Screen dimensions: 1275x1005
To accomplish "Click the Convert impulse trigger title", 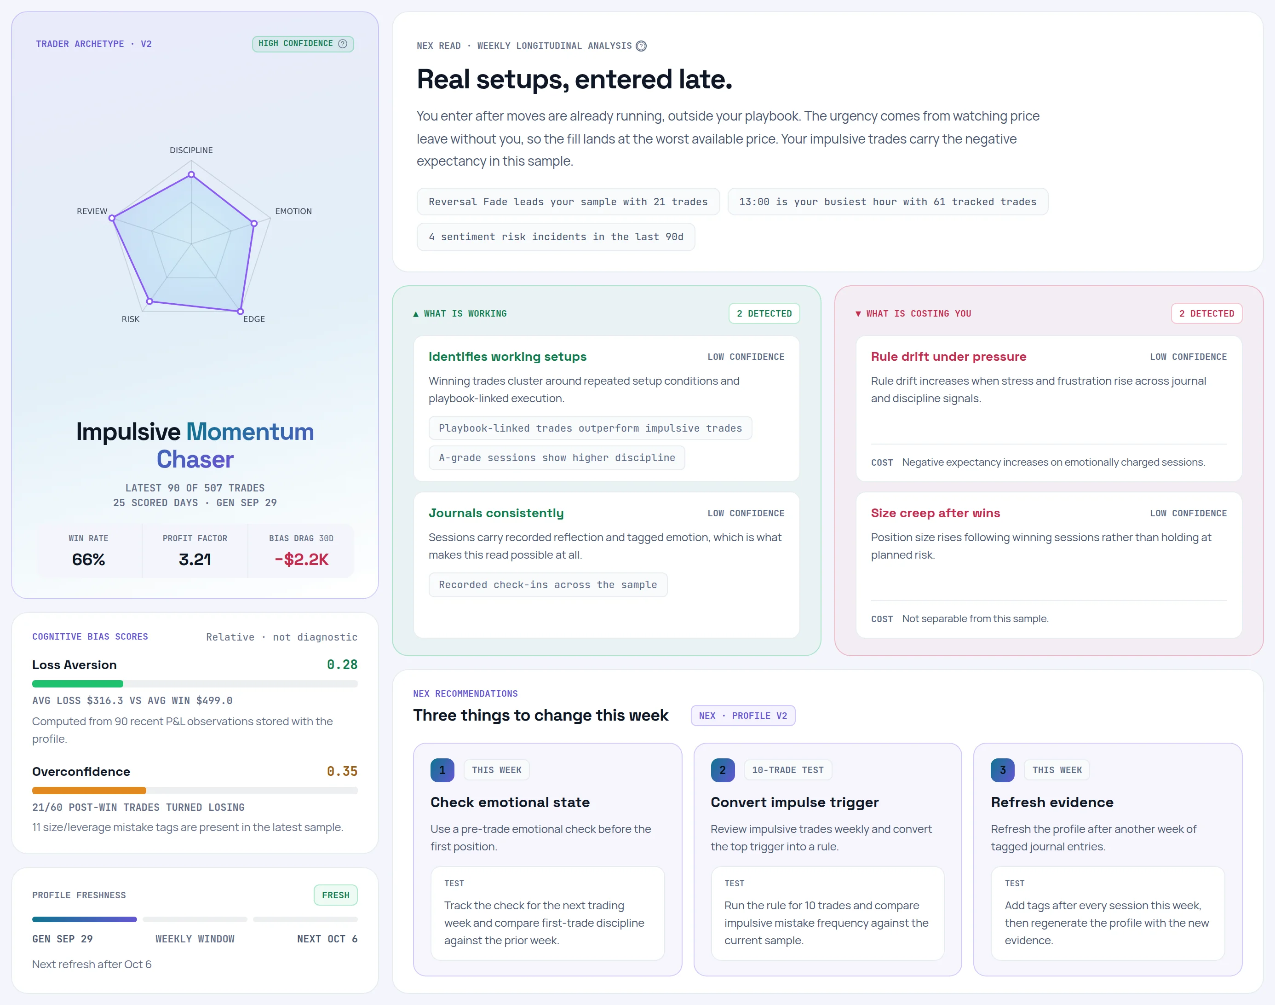I will pyautogui.click(x=794, y=803).
